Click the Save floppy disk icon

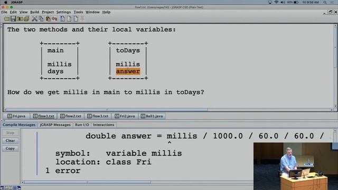point(13,19)
